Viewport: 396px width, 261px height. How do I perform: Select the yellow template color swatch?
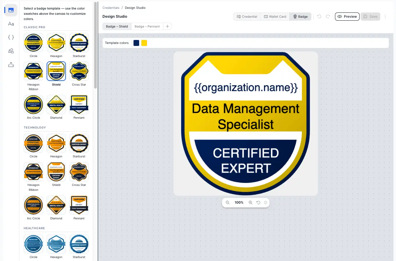[144, 43]
